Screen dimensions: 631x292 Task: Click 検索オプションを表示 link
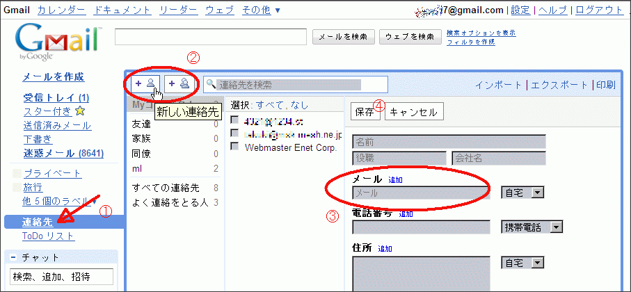[481, 33]
